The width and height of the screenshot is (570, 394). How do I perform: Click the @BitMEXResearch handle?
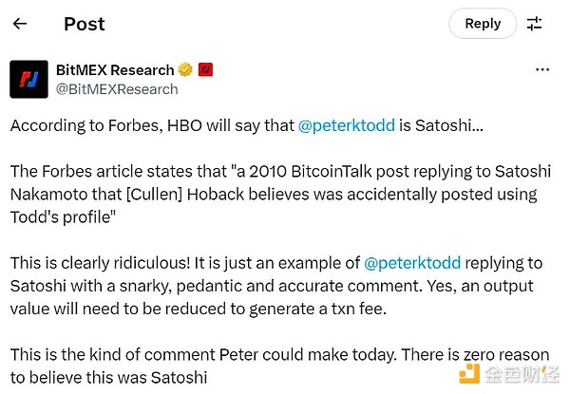coord(118,89)
